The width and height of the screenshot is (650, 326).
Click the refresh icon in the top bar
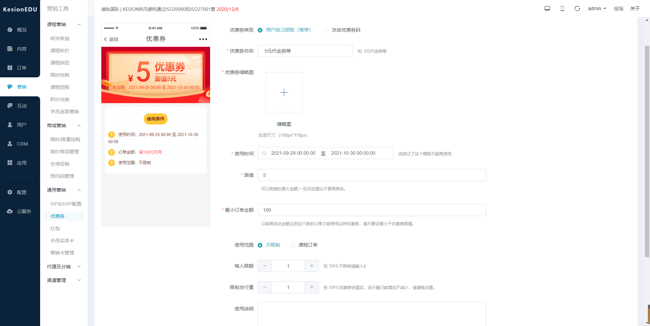[x=577, y=8]
